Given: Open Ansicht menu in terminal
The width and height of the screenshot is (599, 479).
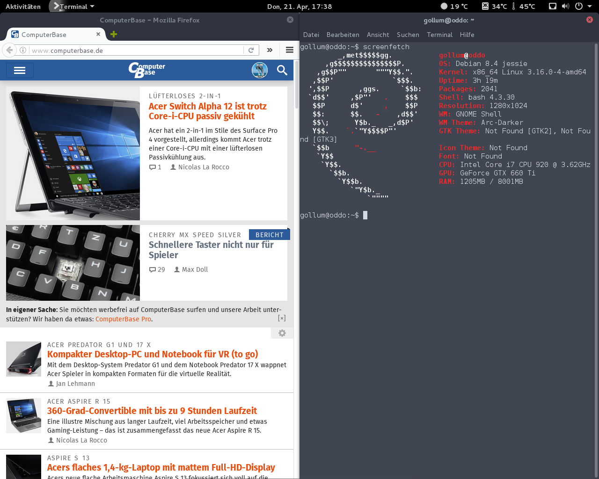Looking at the screenshot, I should point(378,35).
